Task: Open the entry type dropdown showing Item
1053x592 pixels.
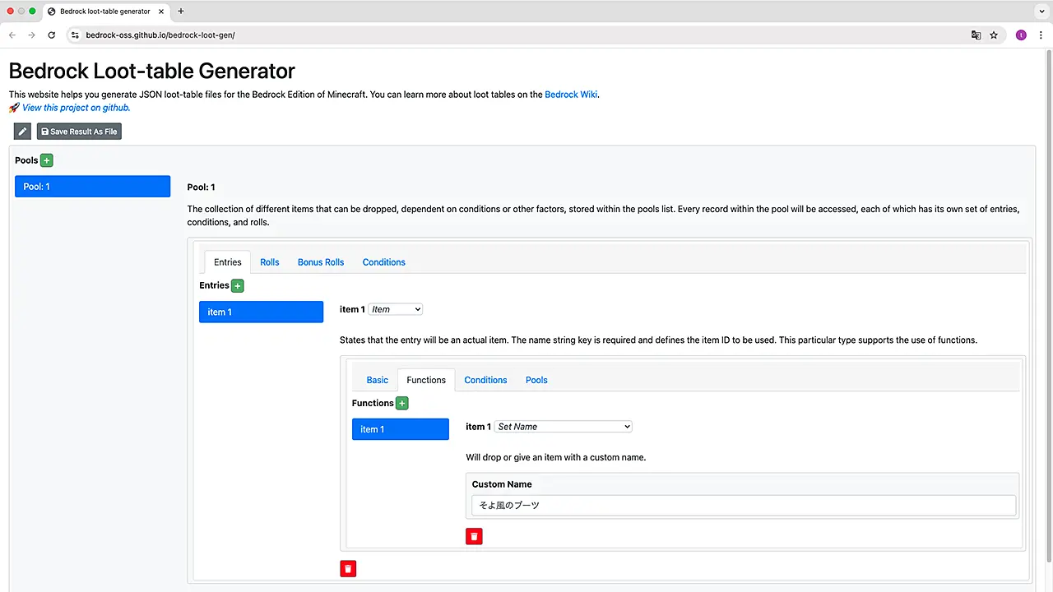Action: tap(395, 309)
